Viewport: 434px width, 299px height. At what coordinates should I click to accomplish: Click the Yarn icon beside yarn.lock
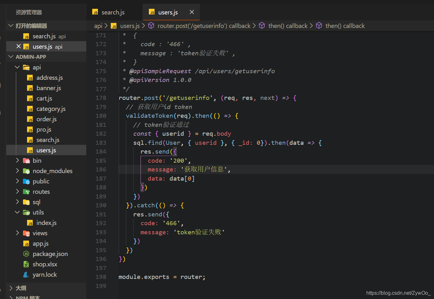26,275
